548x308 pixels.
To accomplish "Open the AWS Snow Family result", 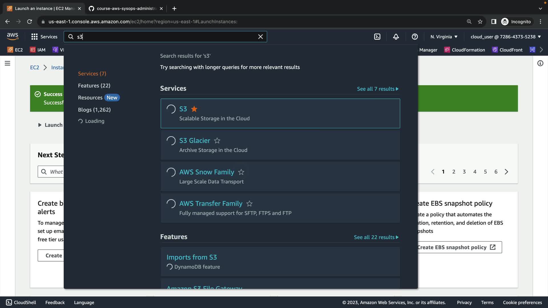I will [x=206, y=172].
